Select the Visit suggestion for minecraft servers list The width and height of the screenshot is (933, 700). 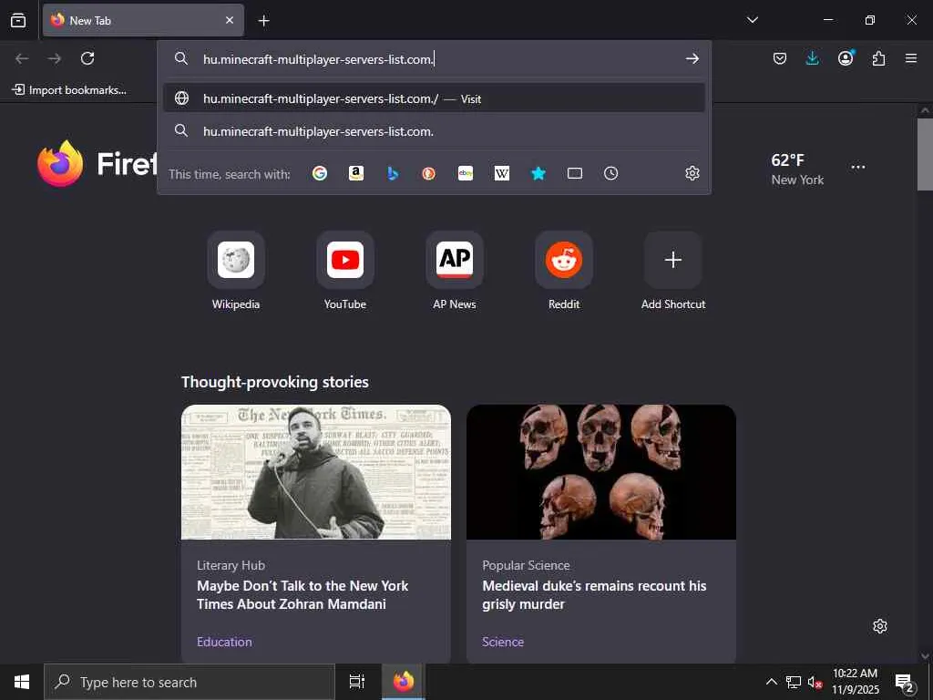tap(434, 98)
